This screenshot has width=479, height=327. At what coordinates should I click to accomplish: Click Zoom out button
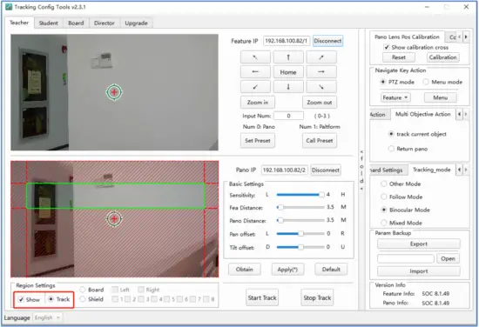(320, 103)
